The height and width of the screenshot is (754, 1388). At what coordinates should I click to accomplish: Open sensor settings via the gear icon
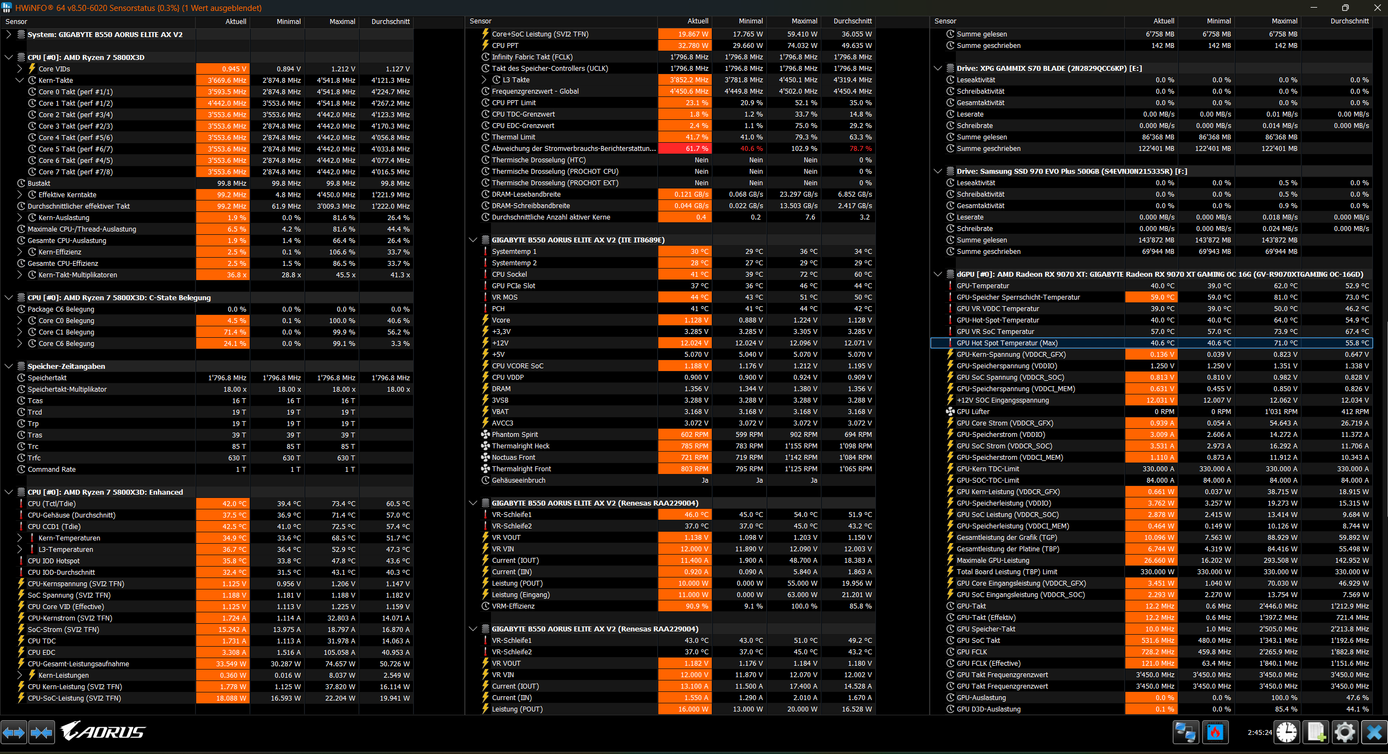click(1345, 732)
